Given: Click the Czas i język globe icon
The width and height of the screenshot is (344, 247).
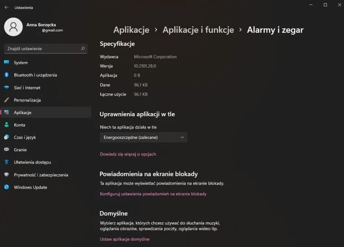Looking at the screenshot, I should point(7,137).
